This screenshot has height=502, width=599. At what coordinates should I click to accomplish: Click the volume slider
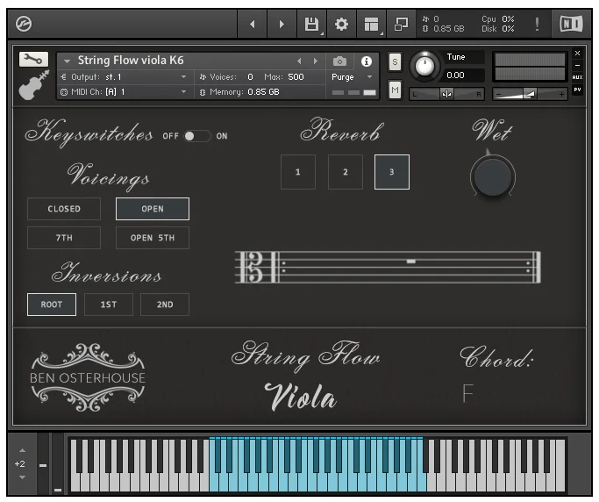[530, 94]
